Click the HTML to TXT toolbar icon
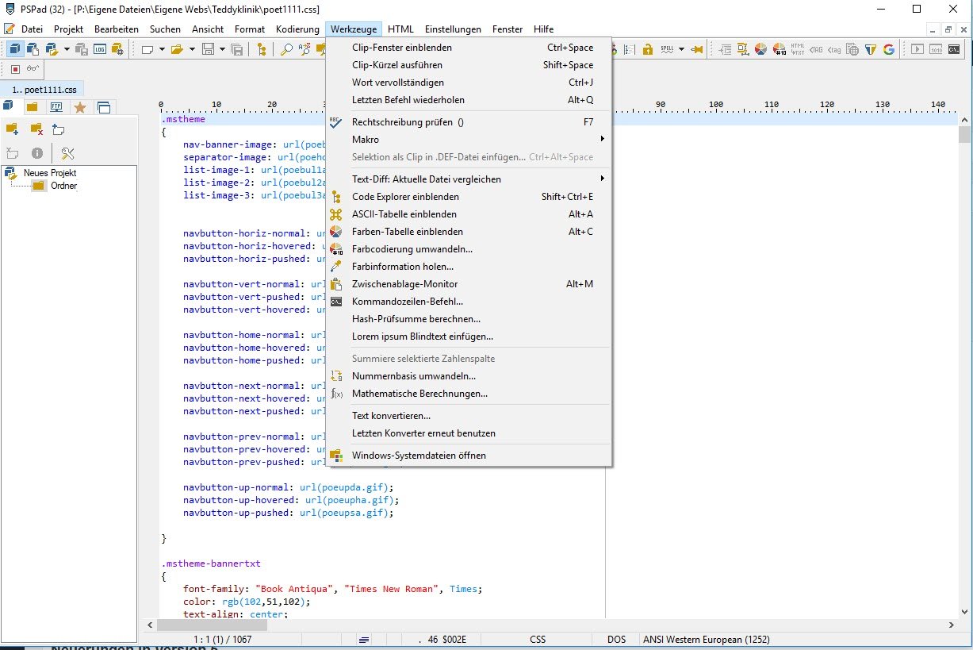The height and width of the screenshot is (650, 973). point(798,49)
